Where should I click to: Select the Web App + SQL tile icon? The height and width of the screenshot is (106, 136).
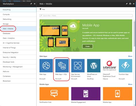coord(62,65)
